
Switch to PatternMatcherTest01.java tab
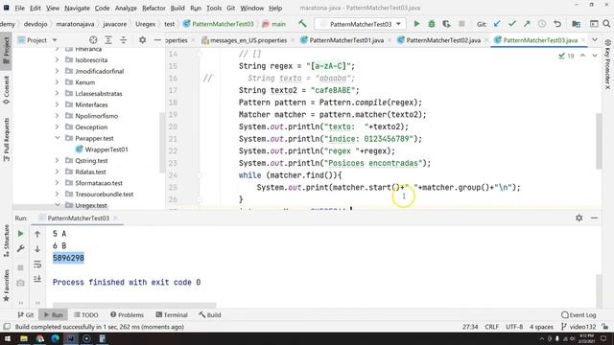click(346, 40)
